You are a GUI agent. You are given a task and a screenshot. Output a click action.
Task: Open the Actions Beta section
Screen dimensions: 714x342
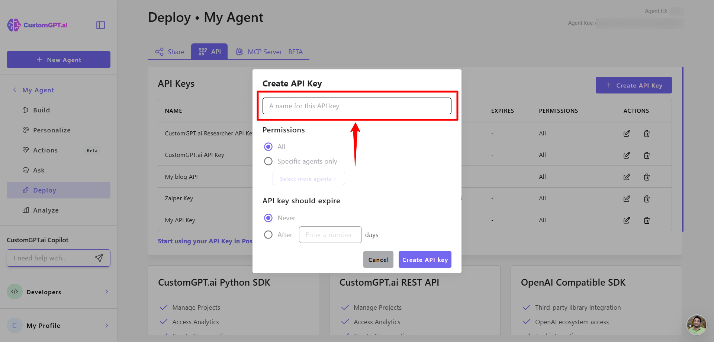(x=58, y=150)
